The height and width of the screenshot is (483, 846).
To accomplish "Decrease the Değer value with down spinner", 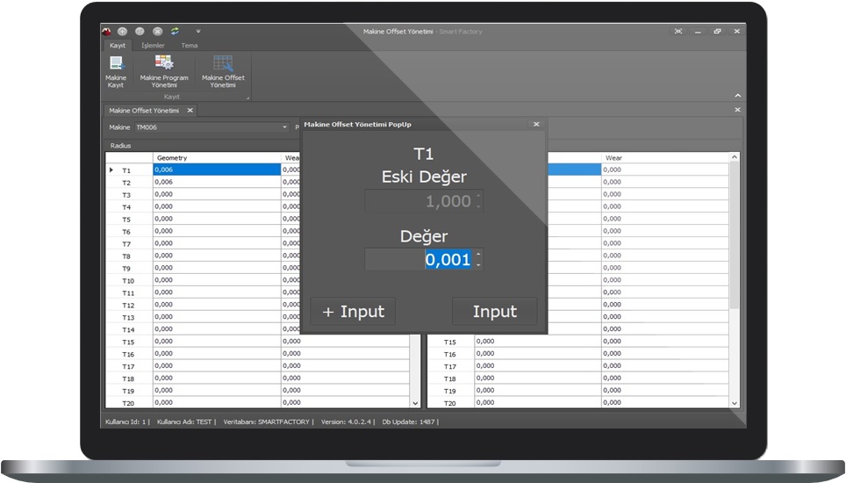I will click(x=478, y=265).
